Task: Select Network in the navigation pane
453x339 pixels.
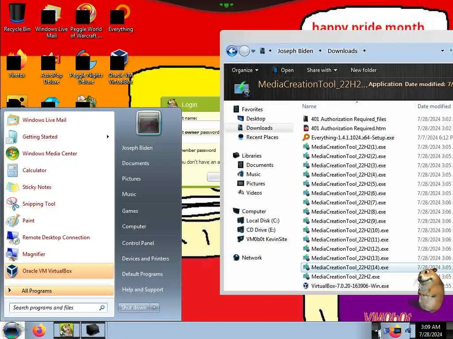Action: point(252,258)
